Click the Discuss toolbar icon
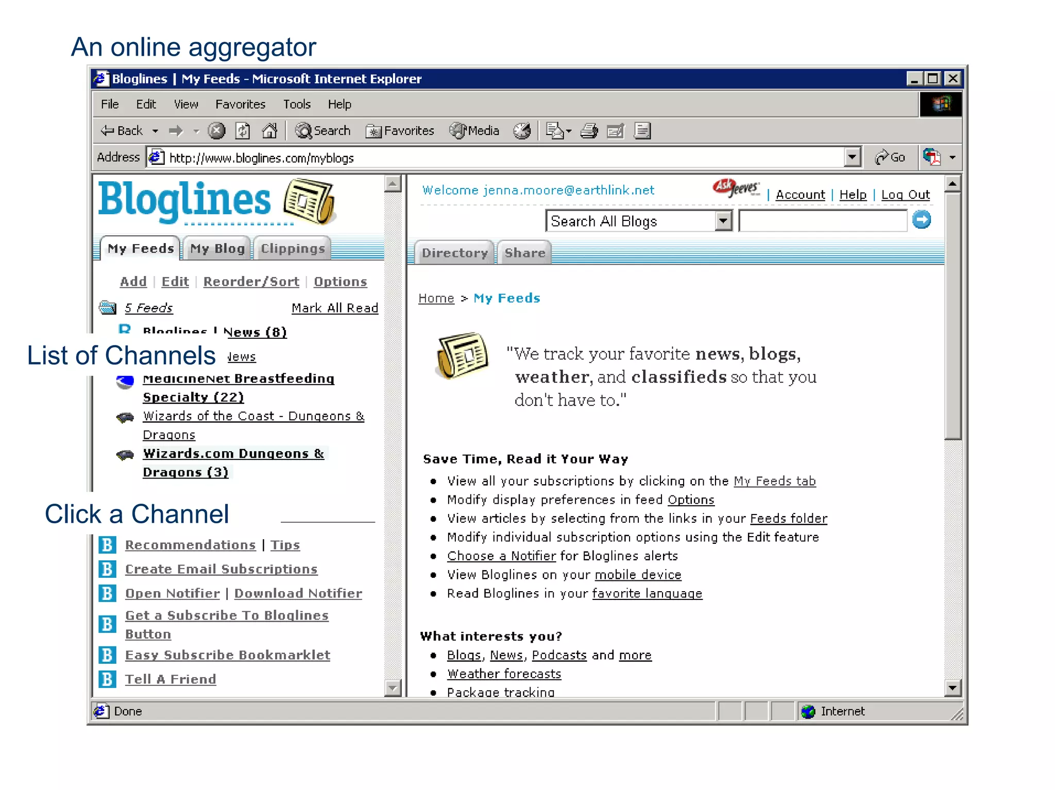The height and width of the screenshot is (790, 1055). pos(642,131)
